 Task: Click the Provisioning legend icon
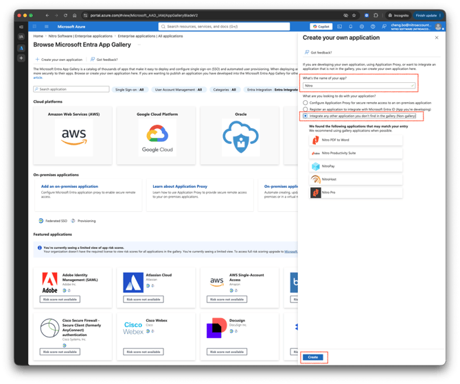point(73,221)
